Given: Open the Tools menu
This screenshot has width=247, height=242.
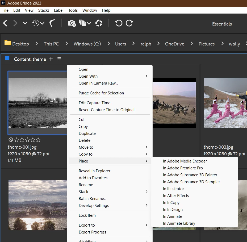Looking at the screenshot, I should (73, 10).
